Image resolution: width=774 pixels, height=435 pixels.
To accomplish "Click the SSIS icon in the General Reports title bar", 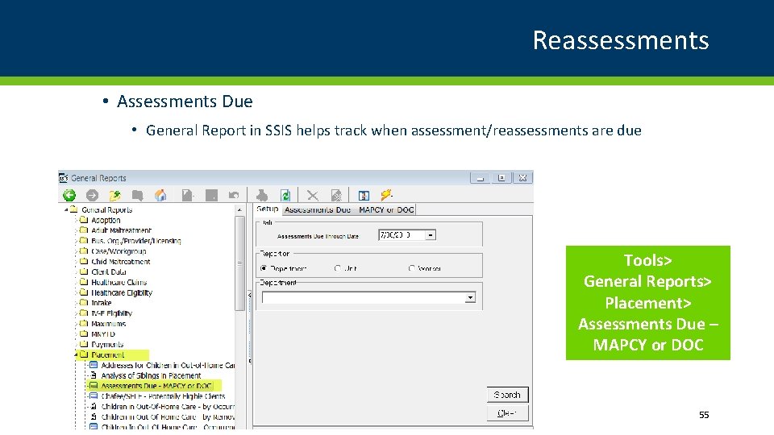I will [x=63, y=177].
